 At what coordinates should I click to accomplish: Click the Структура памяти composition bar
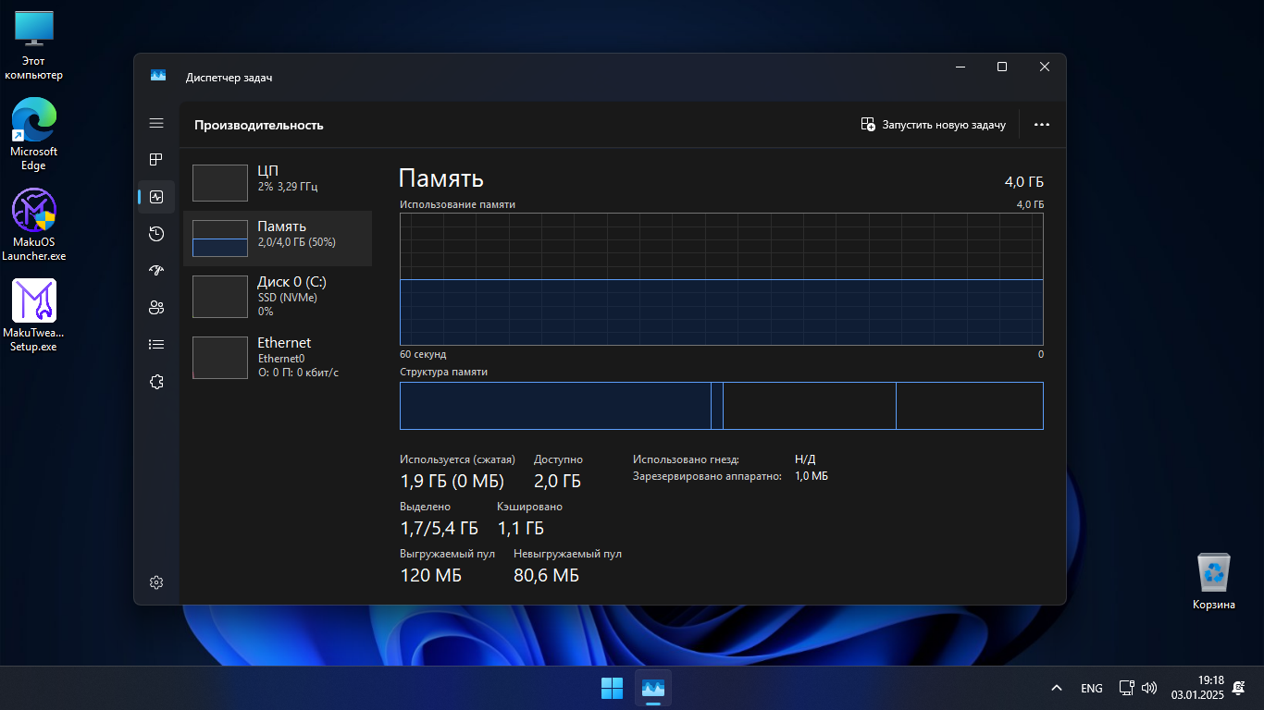coord(722,406)
